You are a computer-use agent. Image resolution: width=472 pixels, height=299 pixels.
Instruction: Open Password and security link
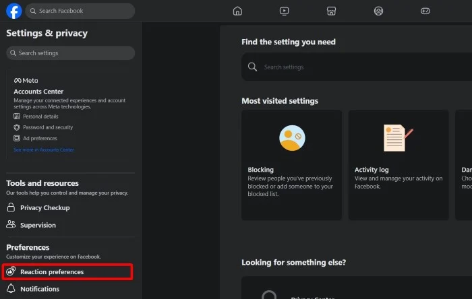(x=47, y=127)
